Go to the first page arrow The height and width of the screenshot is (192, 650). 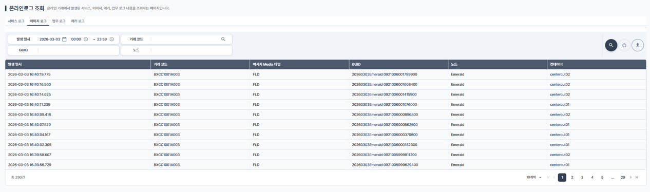tap(548, 178)
